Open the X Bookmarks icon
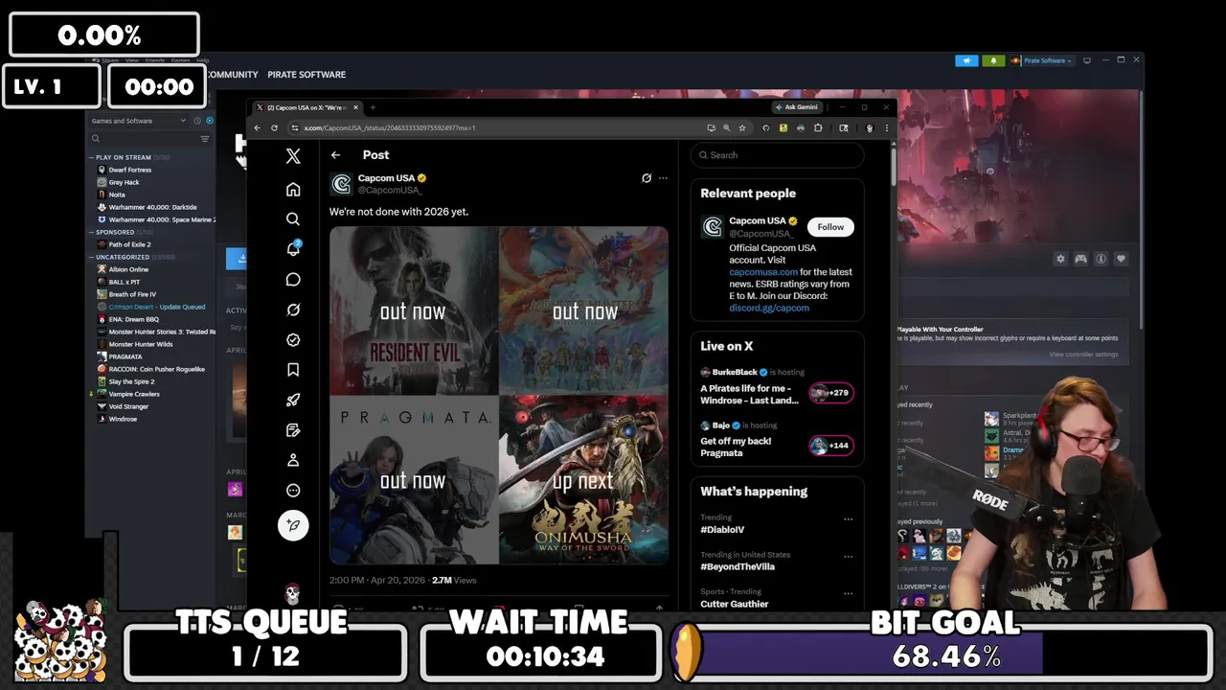Image resolution: width=1226 pixels, height=690 pixels. click(x=293, y=370)
